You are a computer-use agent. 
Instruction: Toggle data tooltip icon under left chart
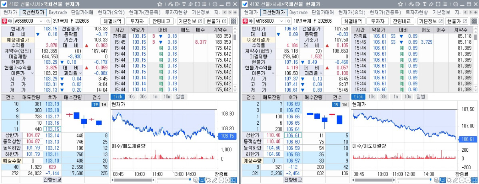(202, 180)
